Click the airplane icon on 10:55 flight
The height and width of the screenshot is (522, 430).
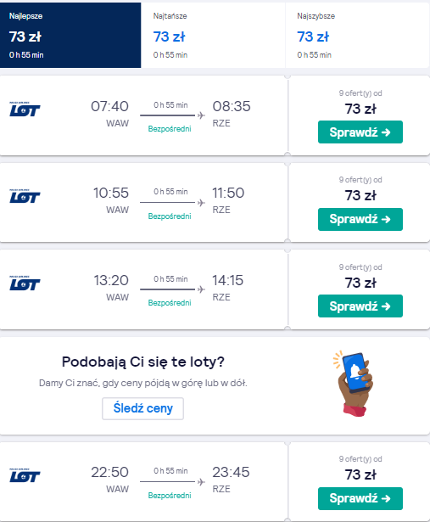pyautogui.click(x=201, y=202)
